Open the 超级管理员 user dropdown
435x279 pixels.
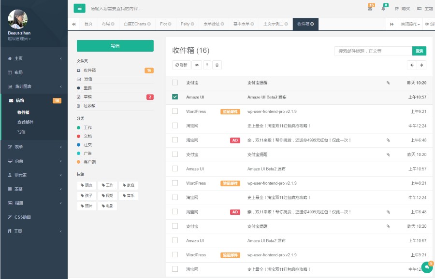click(19, 39)
